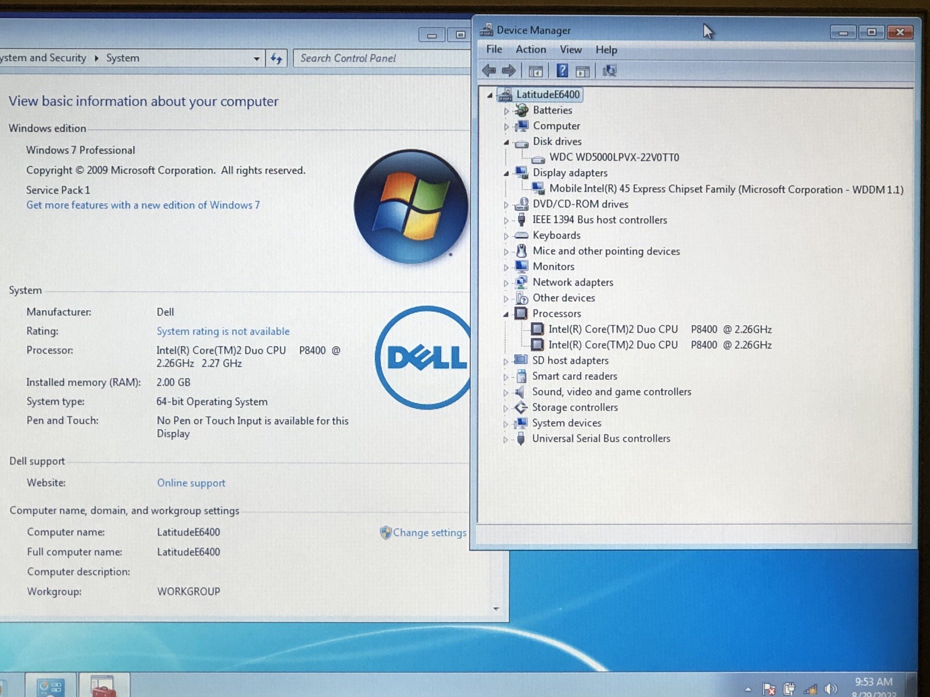Click the scroll down arrow in System window

(x=496, y=609)
